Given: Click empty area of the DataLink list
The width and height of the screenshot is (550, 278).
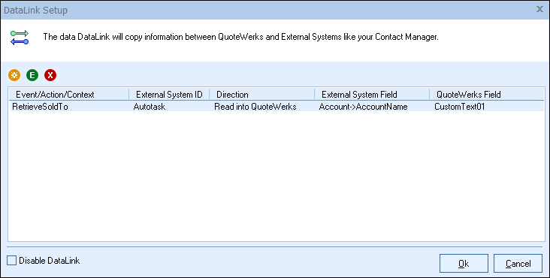Looking at the screenshot, I should click(x=277, y=175).
